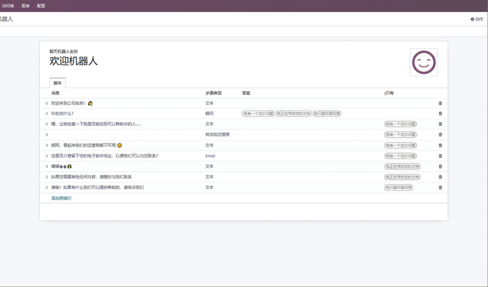
Task: Click trash icon for '你在找什么?' row
Action: pos(440,114)
